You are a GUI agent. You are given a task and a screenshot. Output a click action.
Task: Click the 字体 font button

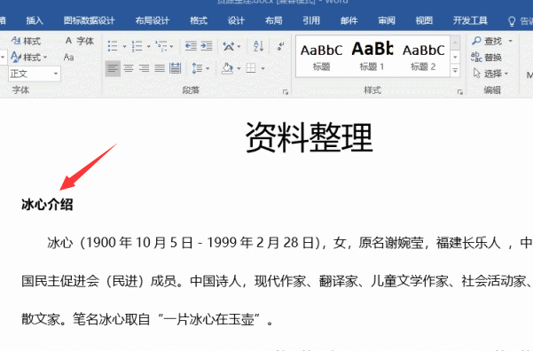click(80, 41)
